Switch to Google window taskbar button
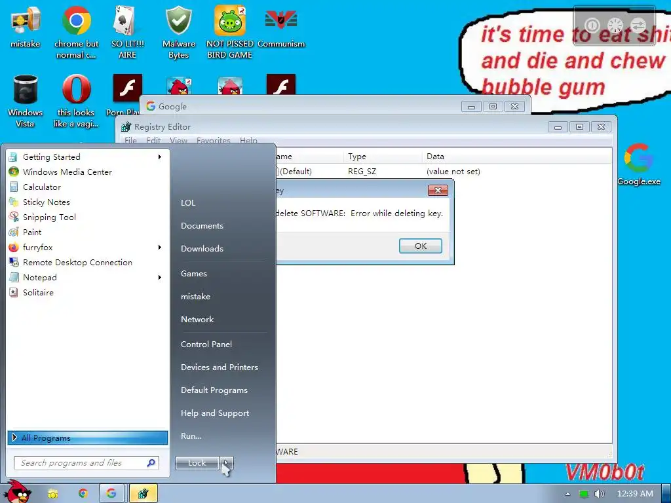Viewport: 671px width, 503px height. [x=111, y=494]
